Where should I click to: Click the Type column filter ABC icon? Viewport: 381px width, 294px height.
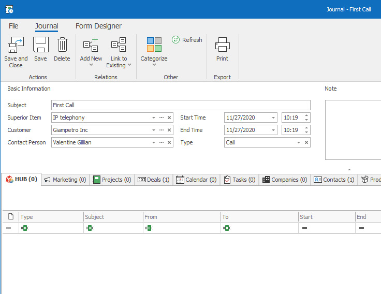click(x=25, y=228)
